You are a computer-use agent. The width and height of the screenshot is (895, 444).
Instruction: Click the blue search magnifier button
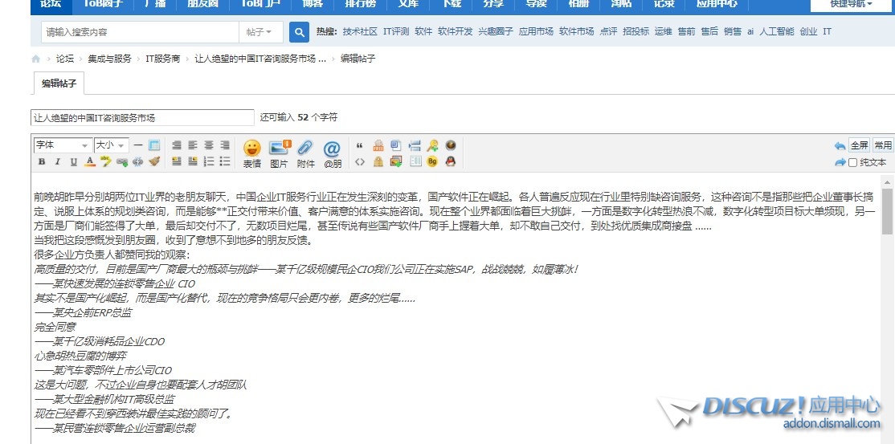[x=299, y=32]
